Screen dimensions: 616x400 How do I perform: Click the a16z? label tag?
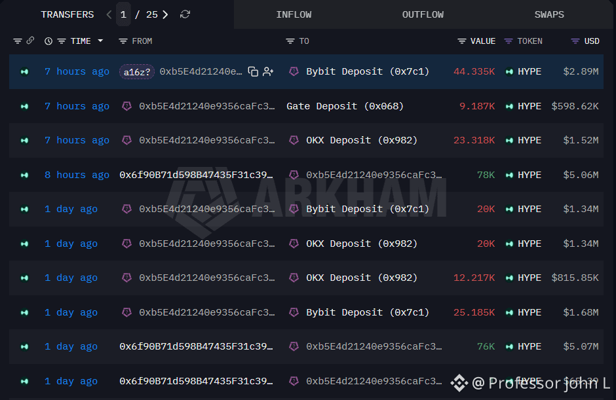137,72
